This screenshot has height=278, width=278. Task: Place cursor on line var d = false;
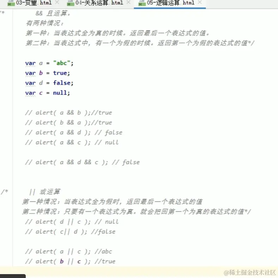click(49, 83)
